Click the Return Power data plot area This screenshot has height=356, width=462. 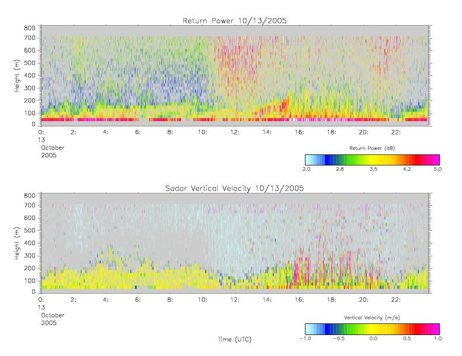(235, 76)
